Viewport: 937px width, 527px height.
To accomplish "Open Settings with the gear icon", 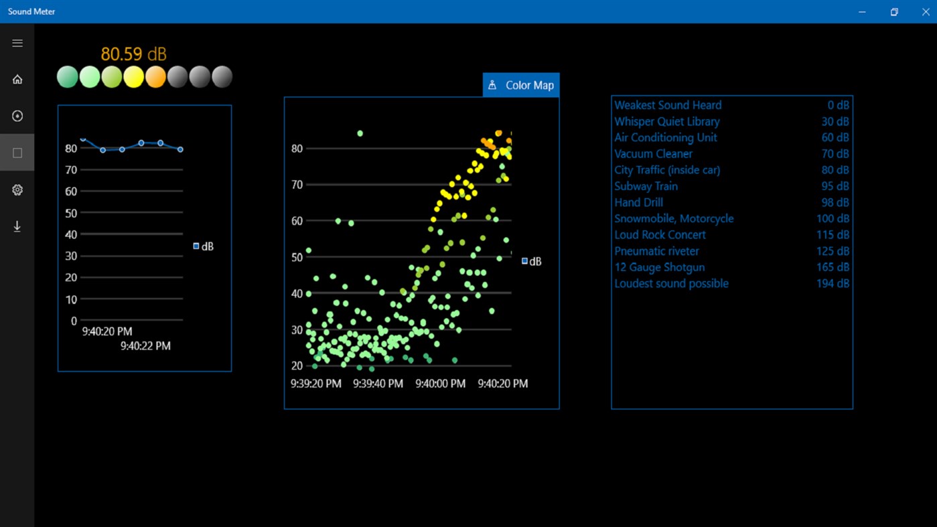I will tap(17, 190).
